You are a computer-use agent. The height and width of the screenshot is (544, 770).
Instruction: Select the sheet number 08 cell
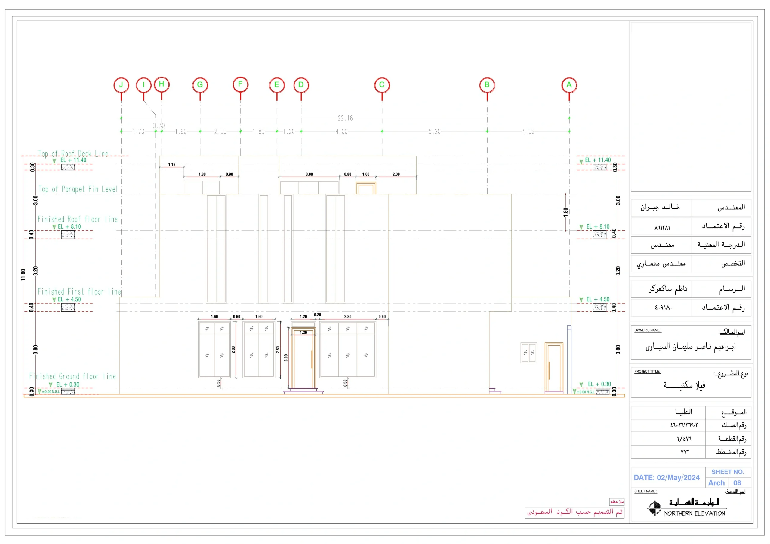tap(737, 483)
